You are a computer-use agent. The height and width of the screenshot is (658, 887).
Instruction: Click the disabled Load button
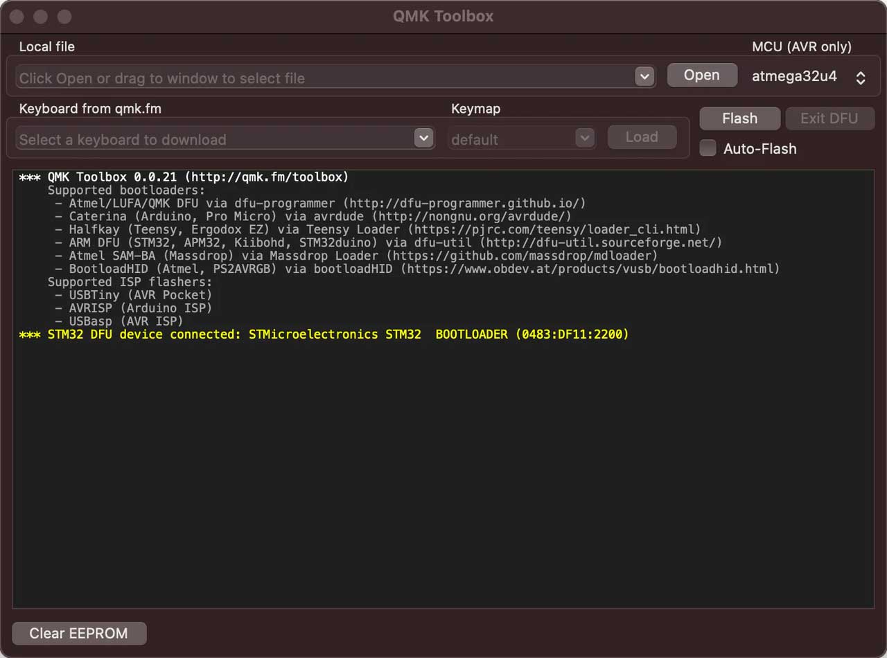coord(642,136)
